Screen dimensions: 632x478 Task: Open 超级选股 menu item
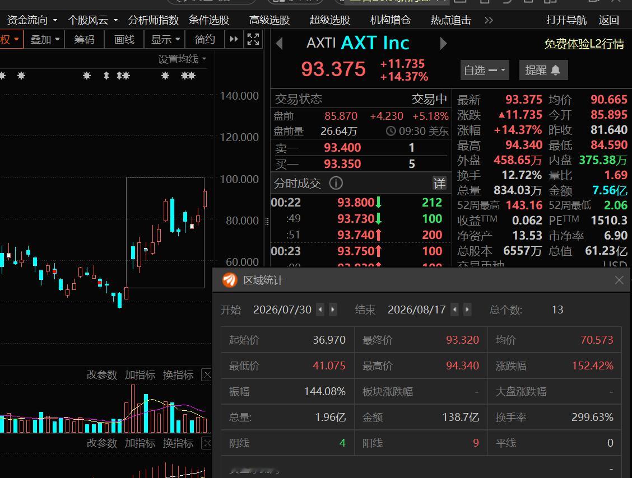[x=329, y=20]
